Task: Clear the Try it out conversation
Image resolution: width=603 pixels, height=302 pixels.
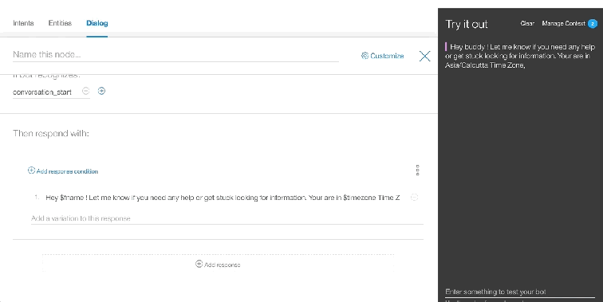Action: (527, 23)
